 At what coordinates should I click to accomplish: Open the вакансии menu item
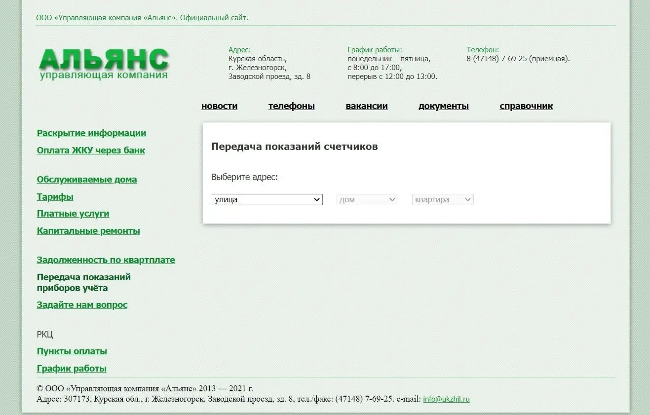[x=367, y=106]
